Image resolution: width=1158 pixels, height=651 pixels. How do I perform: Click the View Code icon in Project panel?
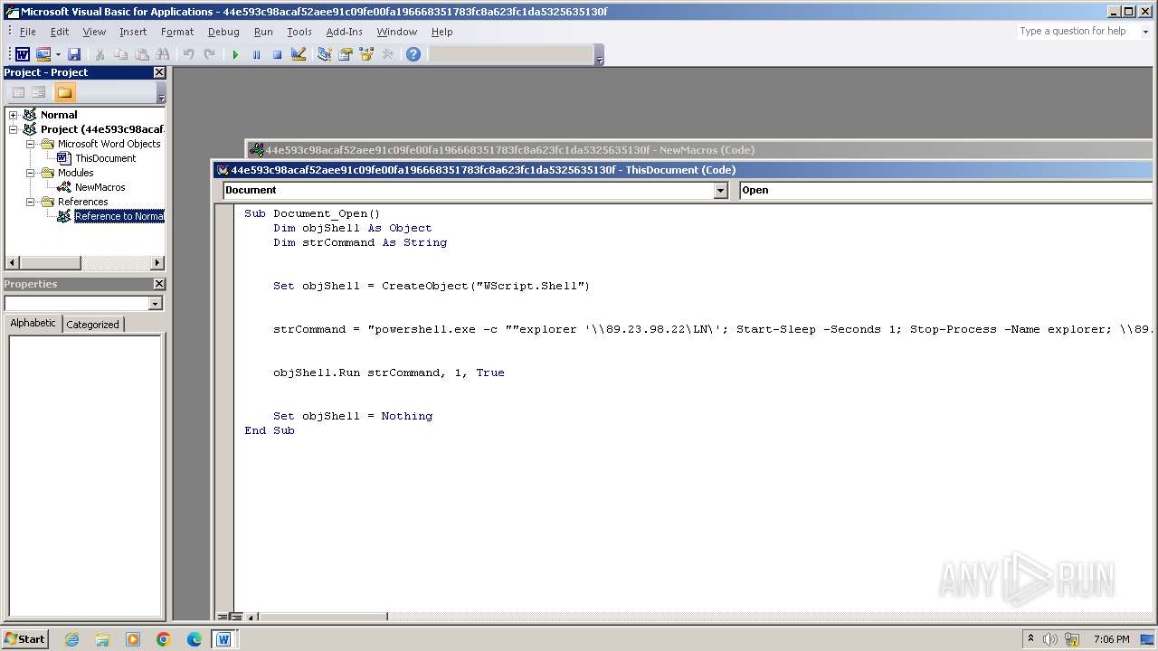click(x=18, y=92)
